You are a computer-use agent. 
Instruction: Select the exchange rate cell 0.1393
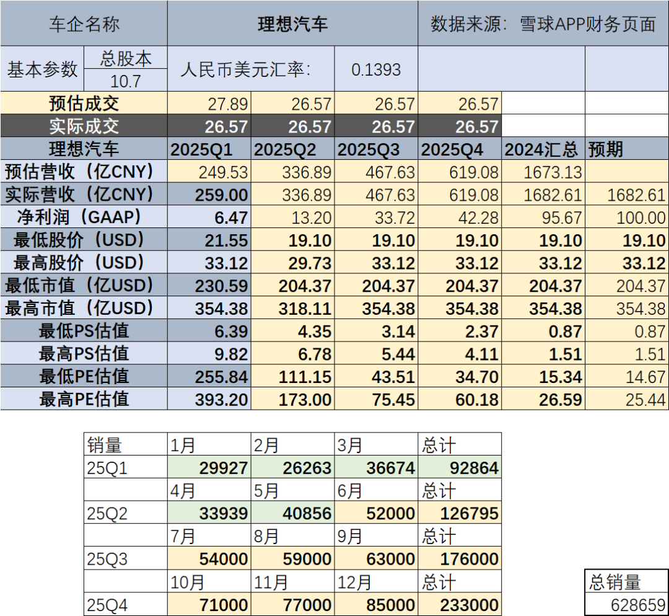377,69
